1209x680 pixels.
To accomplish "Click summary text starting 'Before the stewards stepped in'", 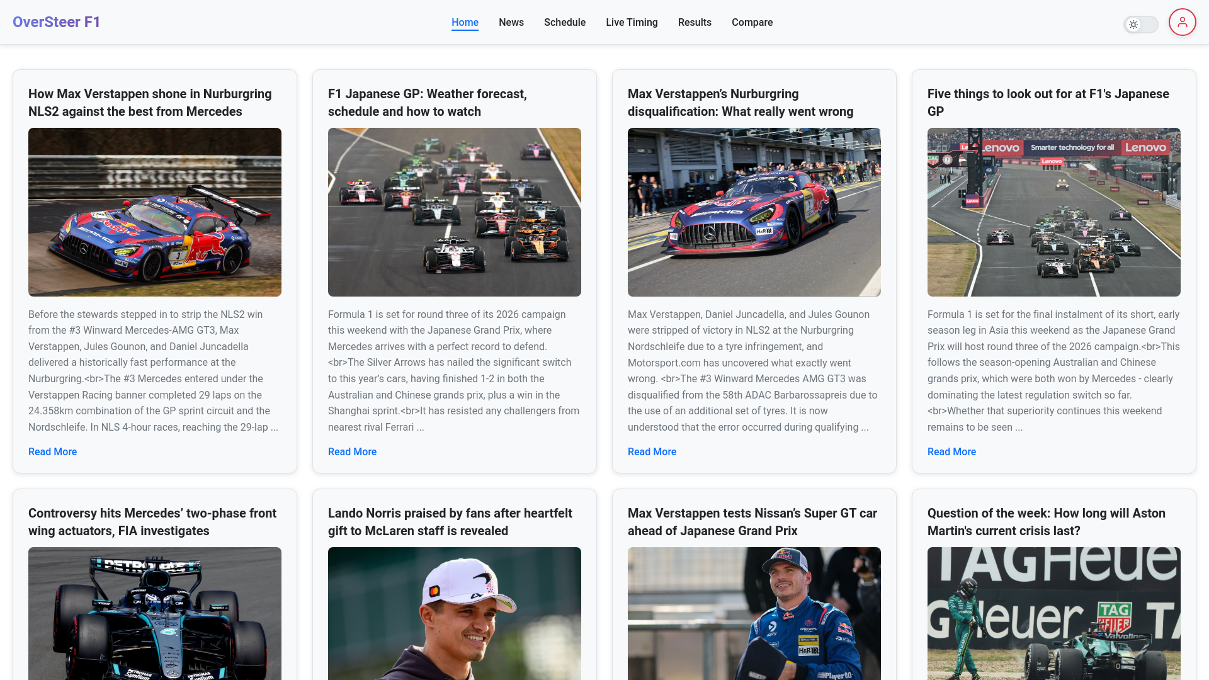I will (154, 371).
